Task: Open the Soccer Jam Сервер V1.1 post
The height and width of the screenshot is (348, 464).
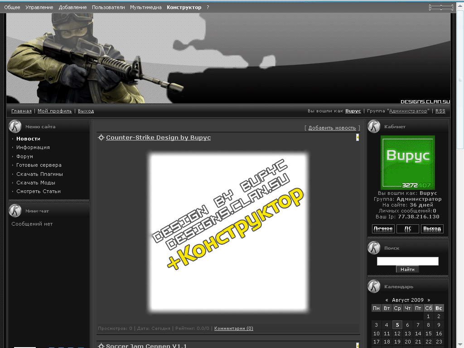Action: pyautogui.click(x=146, y=346)
